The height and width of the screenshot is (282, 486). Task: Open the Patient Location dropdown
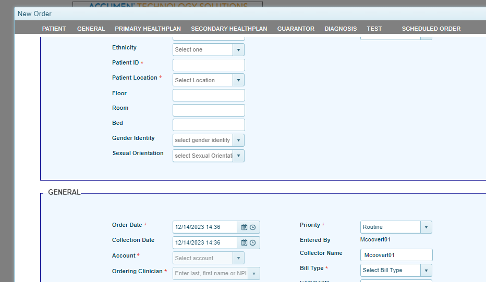tap(238, 80)
